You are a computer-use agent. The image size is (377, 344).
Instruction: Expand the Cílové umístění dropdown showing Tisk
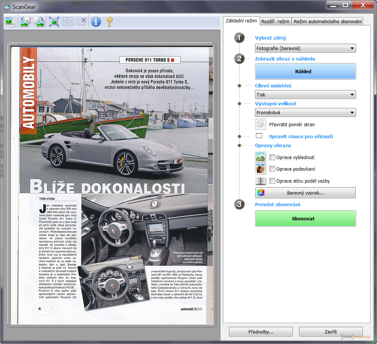click(x=305, y=95)
